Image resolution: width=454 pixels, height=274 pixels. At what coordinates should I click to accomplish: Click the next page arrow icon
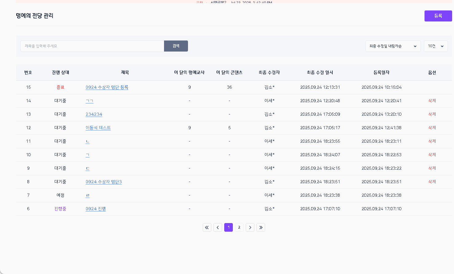[x=250, y=227]
